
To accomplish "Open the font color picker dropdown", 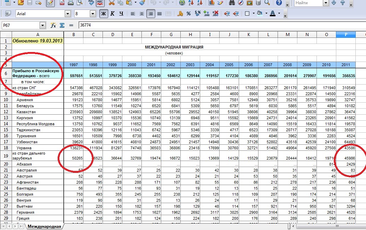I will tap(279, 14).
